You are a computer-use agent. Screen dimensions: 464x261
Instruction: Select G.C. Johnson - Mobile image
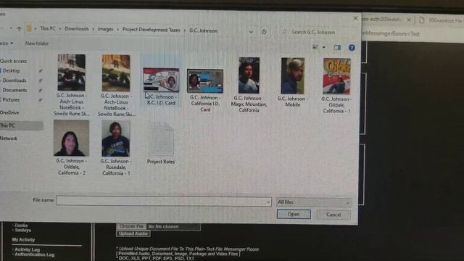coord(293,75)
